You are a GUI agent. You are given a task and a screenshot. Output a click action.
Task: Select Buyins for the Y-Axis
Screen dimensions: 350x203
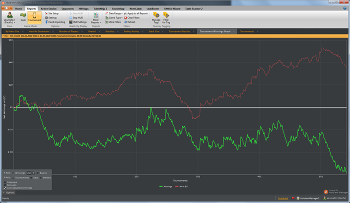pos(37,173)
